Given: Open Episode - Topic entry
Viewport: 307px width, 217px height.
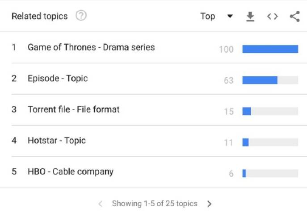Looking at the screenshot, I should click(58, 79).
